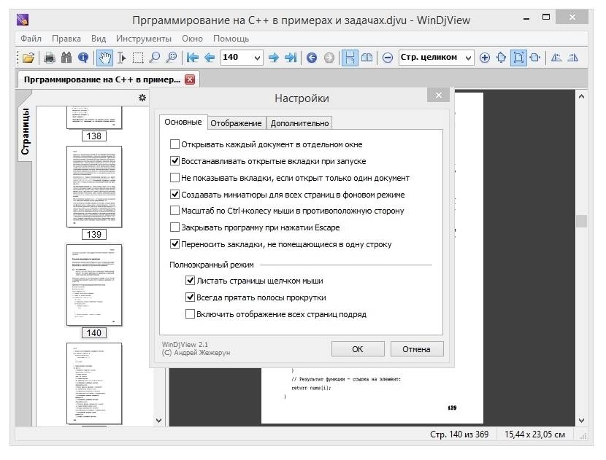Enable opening each document in separate window
Image resolution: width=606 pixels, height=460 pixels.
174,144
